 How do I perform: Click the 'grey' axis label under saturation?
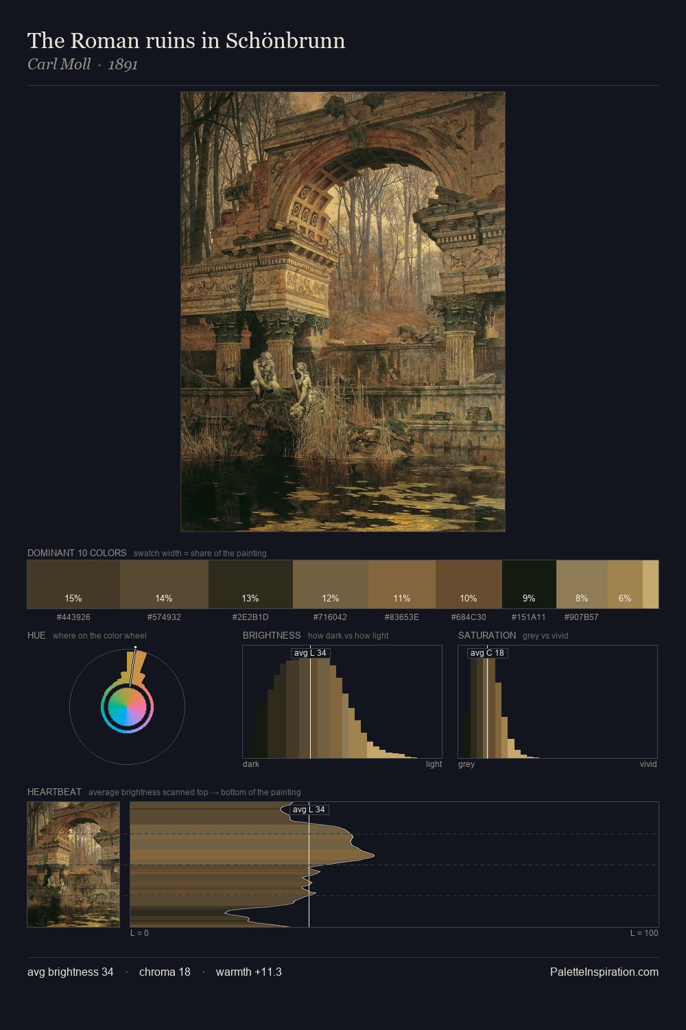point(466,764)
